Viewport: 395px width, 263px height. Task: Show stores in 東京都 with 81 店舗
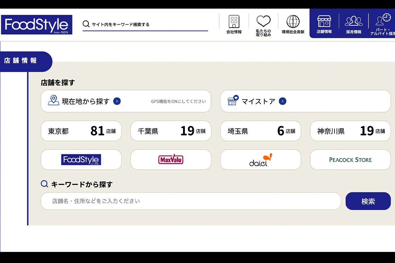pos(81,131)
